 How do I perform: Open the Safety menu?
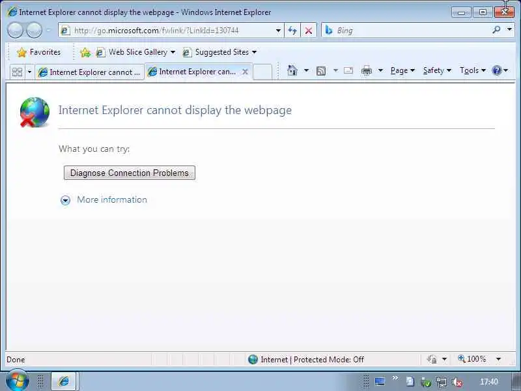437,70
